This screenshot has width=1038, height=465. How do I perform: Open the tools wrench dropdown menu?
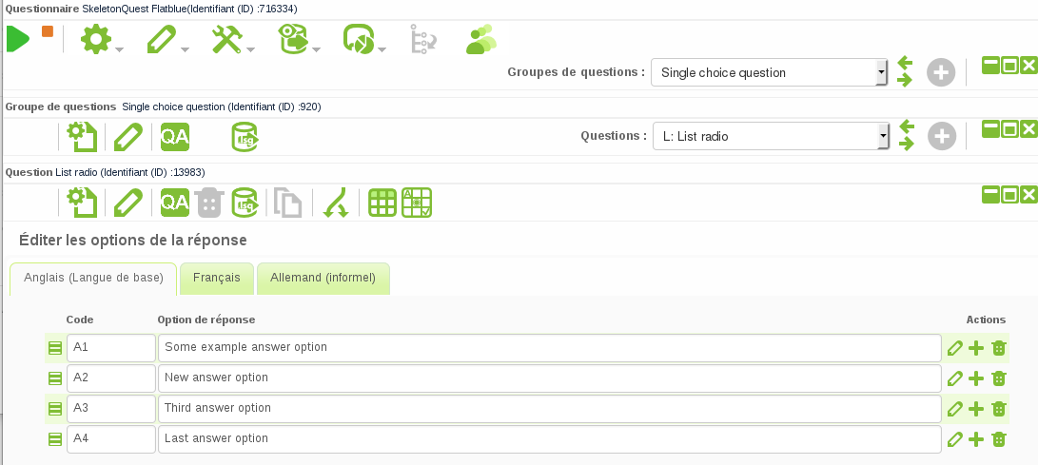pyautogui.click(x=233, y=40)
